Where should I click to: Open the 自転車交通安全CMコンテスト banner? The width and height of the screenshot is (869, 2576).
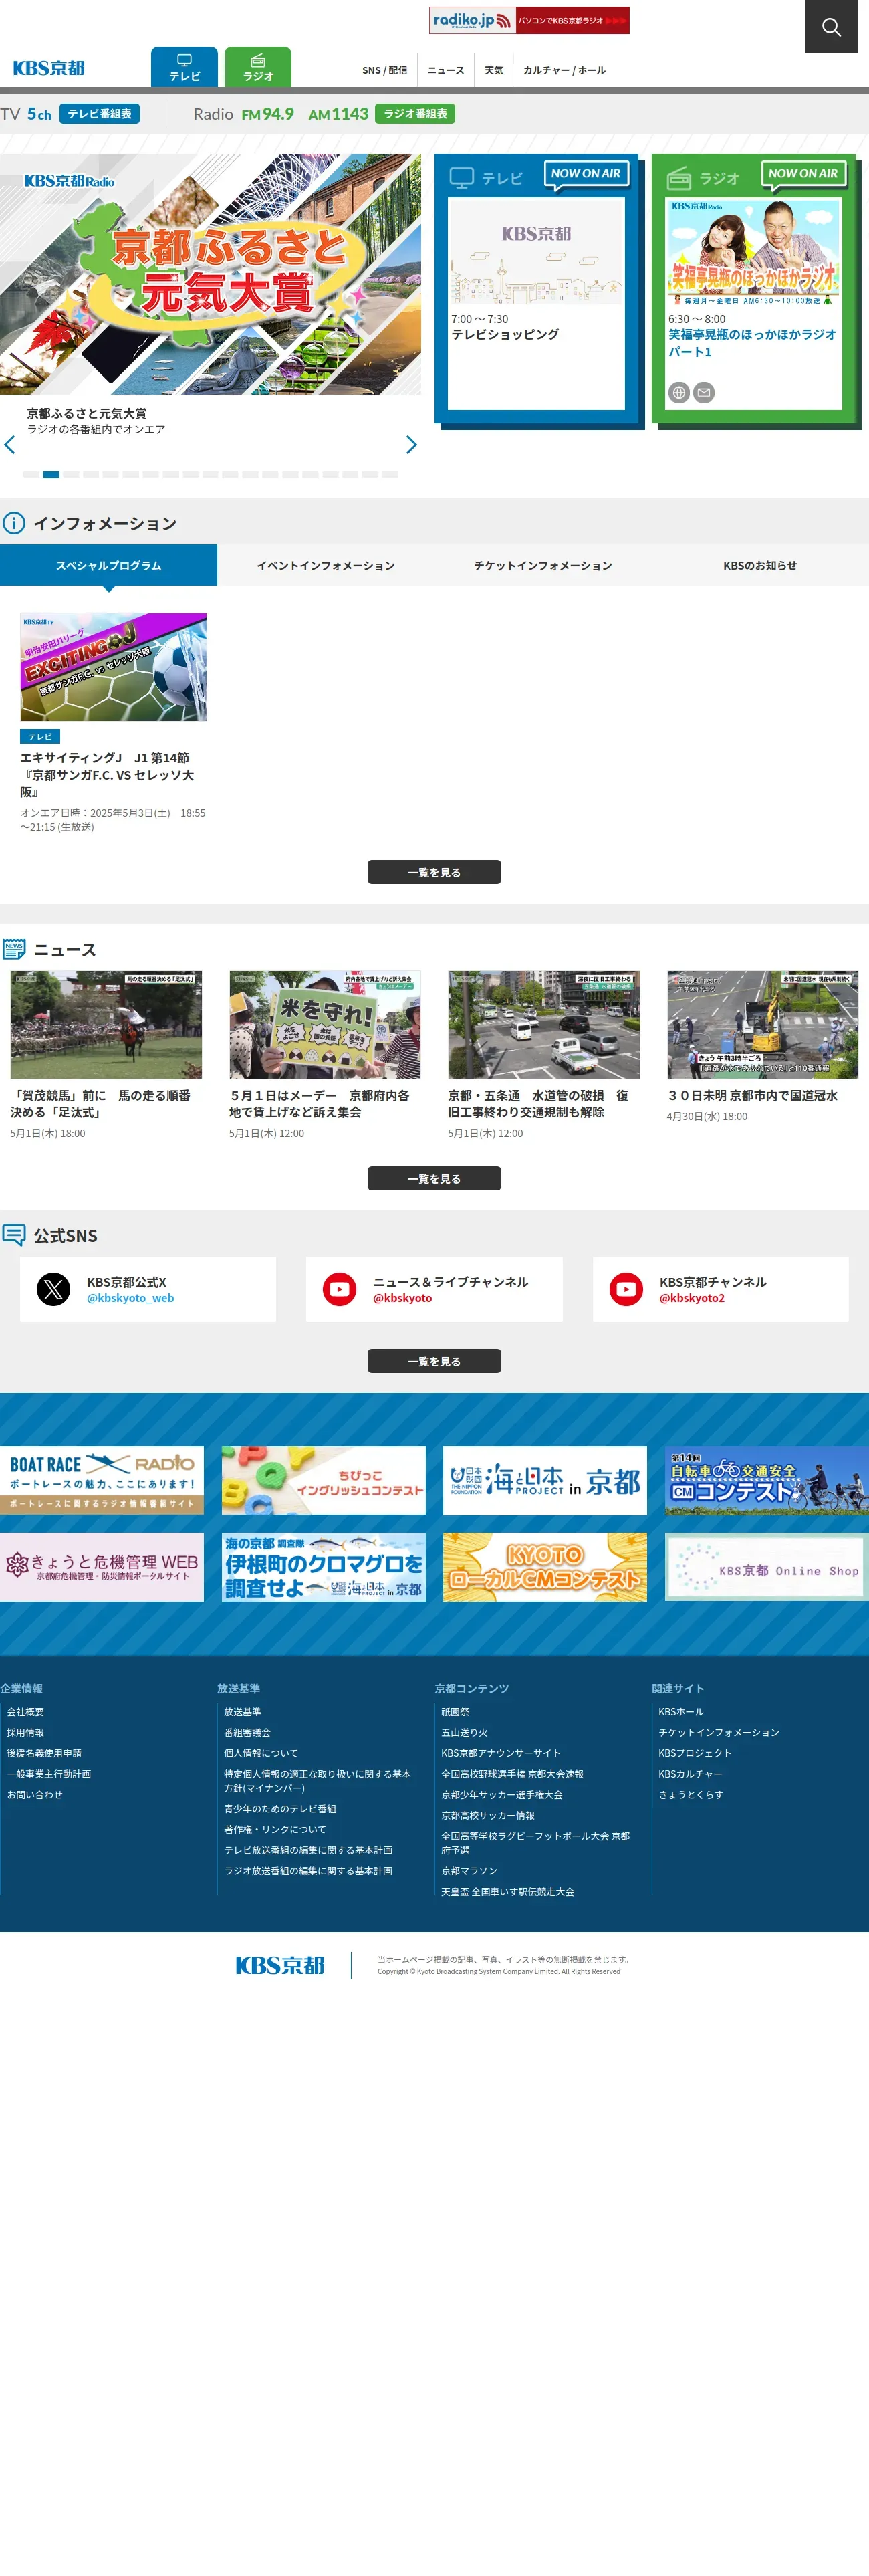click(x=767, y=1481)
